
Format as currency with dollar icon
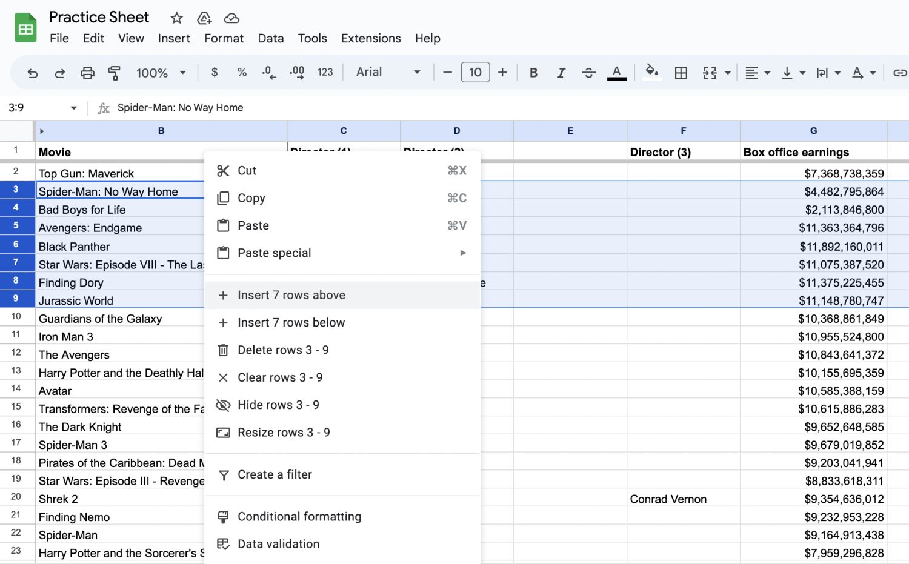pos(215,72)
